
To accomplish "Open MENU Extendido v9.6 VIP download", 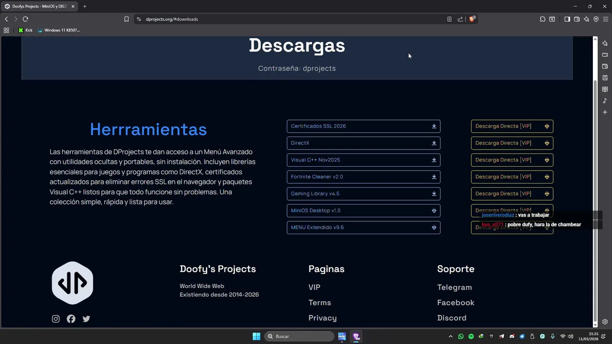I will (363, 227).
